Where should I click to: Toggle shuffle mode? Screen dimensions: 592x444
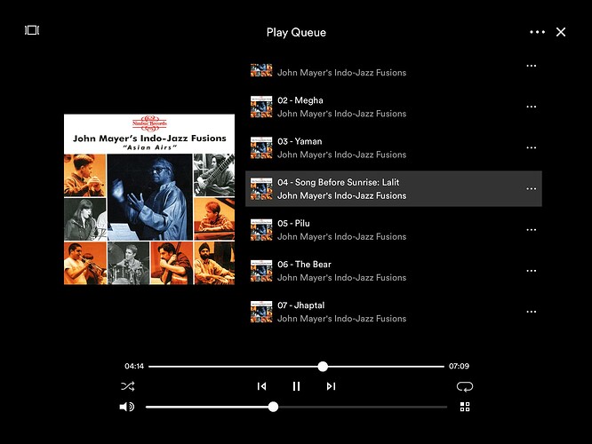pos(127,386)
